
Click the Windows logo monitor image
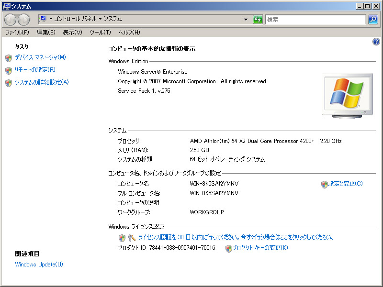tap(348, 95)
